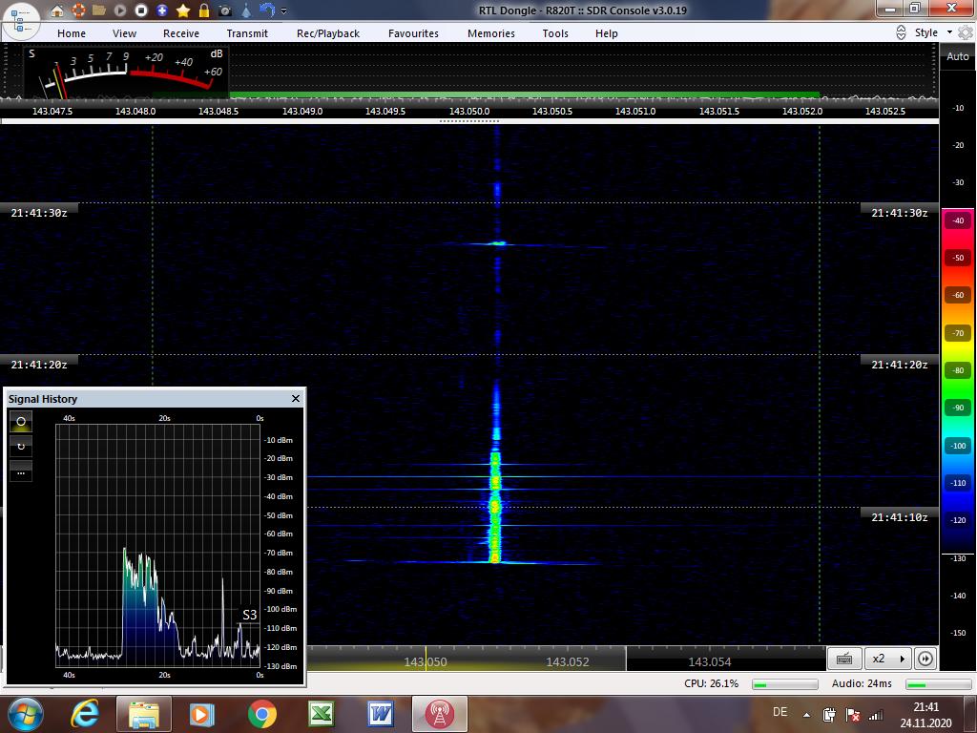Screen dimensions: 977x733
Task: Click the 143.052.0 frequency scale label
Action: [802, 111]
